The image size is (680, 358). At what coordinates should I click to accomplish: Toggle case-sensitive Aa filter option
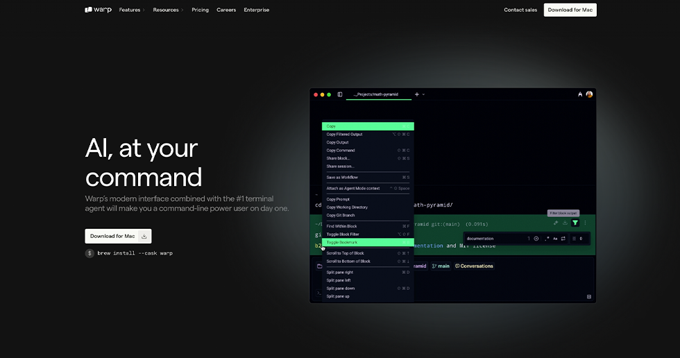pos(555,239)
